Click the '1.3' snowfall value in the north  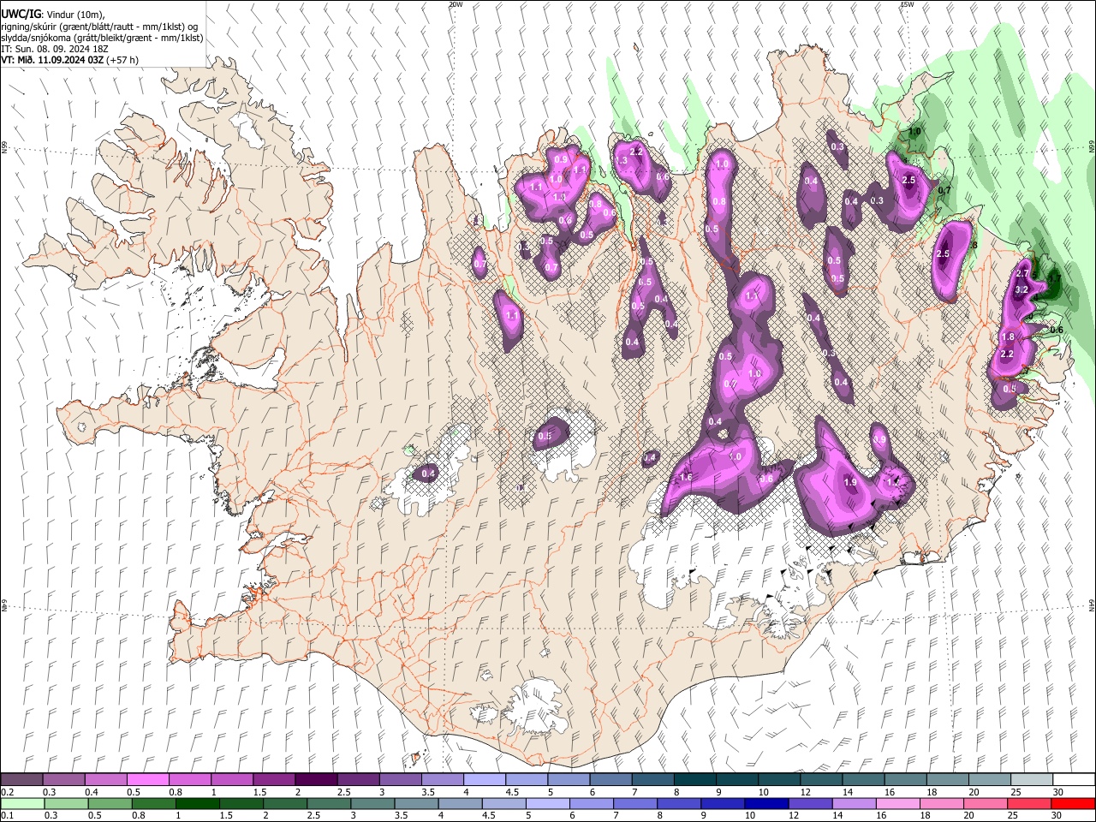(622, 161)
